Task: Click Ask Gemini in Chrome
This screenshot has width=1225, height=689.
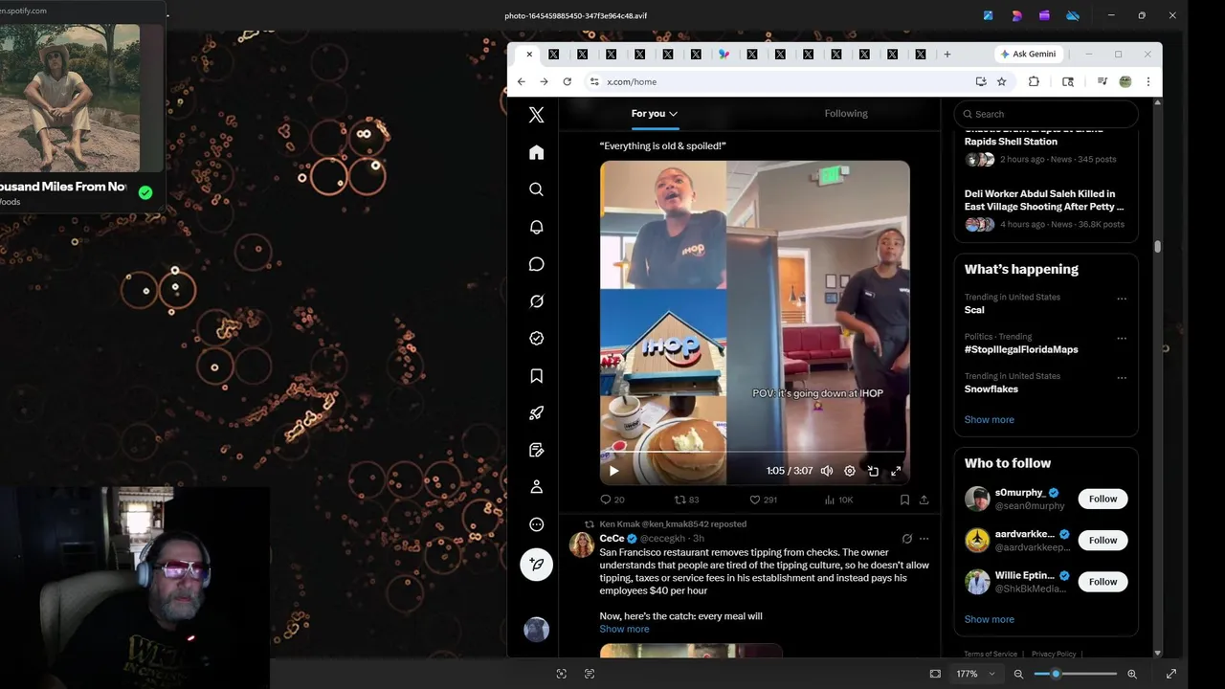Action: 1027,55
